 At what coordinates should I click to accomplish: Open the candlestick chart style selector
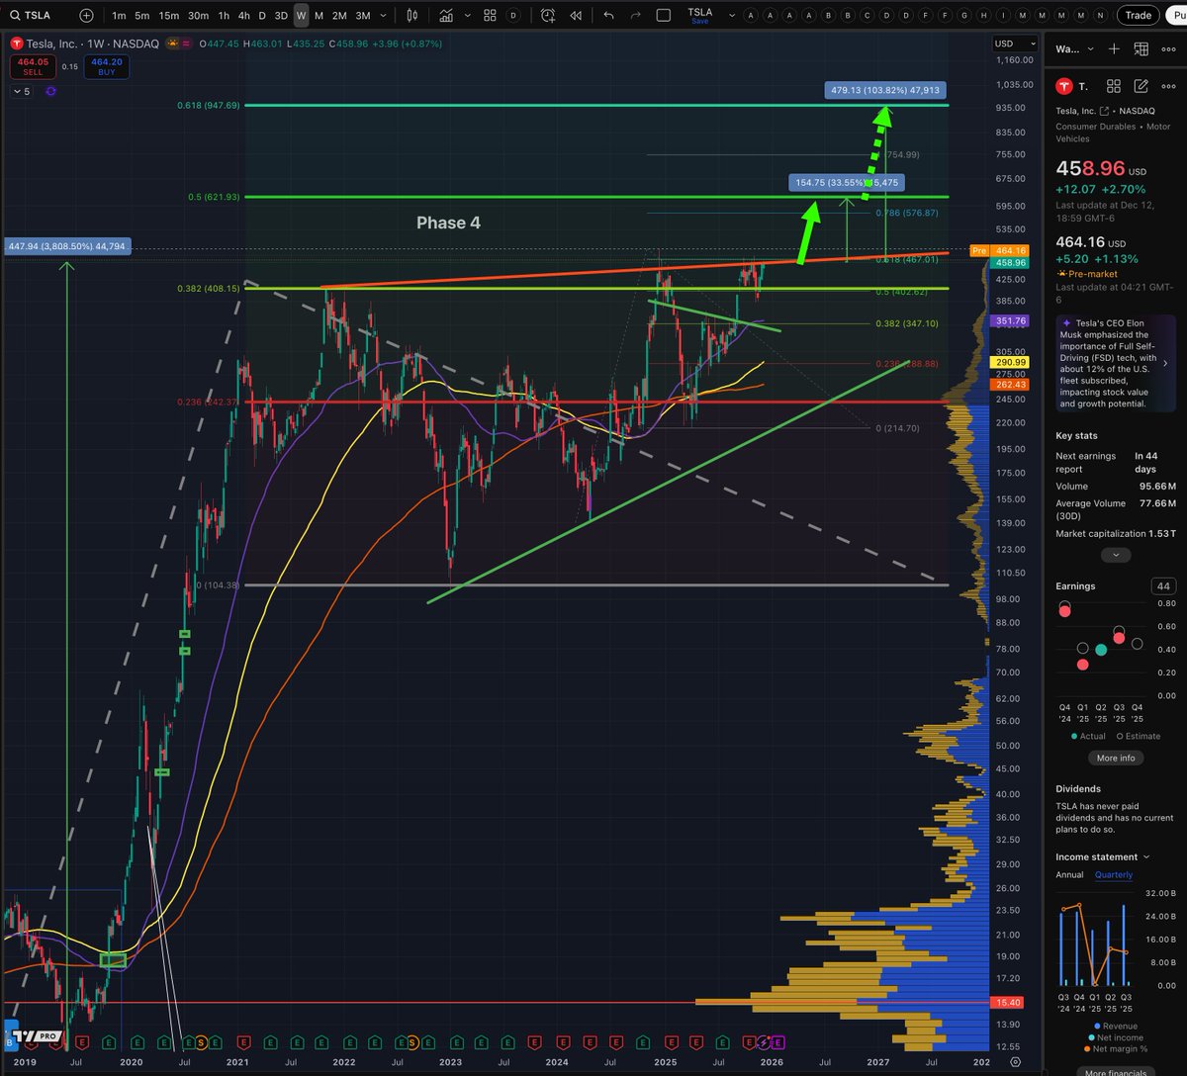(413, 15)
